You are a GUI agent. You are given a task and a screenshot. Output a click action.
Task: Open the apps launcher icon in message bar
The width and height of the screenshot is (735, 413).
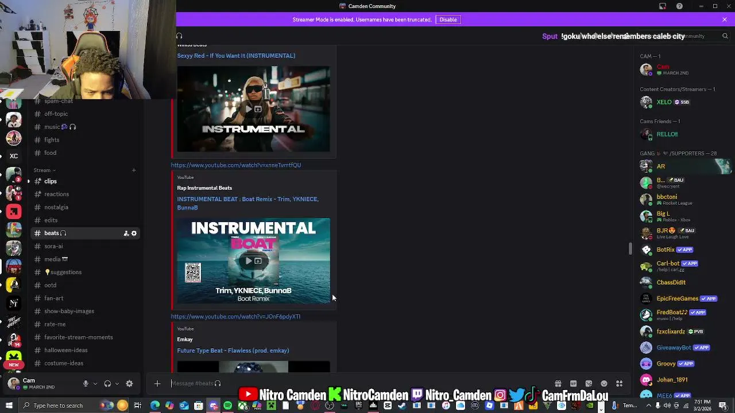[620, 384]
